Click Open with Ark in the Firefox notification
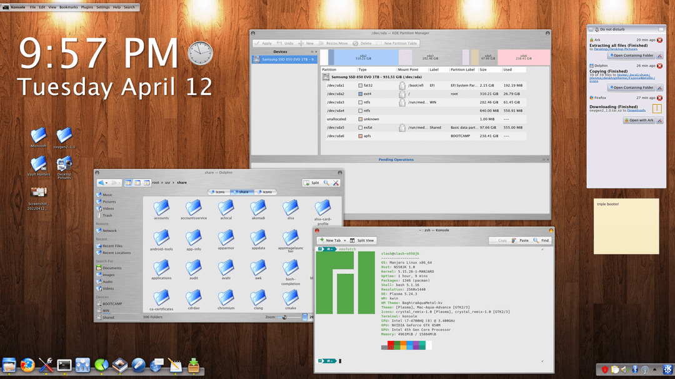 639,120
